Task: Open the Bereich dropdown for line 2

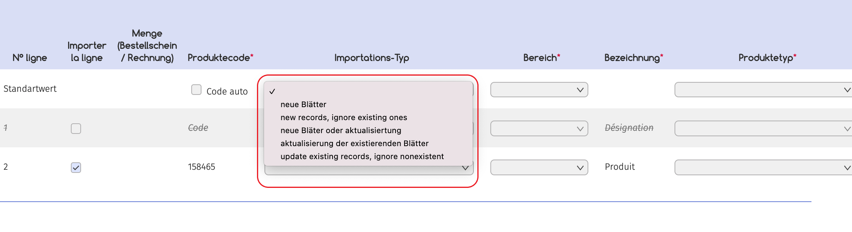Action: (539, 167)
